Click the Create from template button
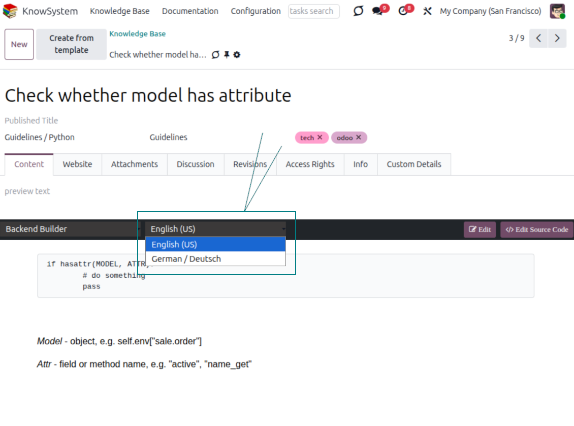 click(x=71, y=44)
